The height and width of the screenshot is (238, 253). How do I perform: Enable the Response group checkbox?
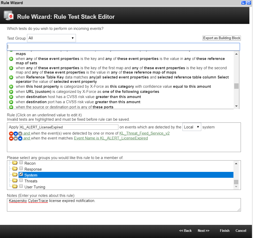tap(21, 168)
